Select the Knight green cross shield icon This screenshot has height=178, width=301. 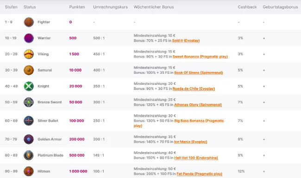pos(29,86)
